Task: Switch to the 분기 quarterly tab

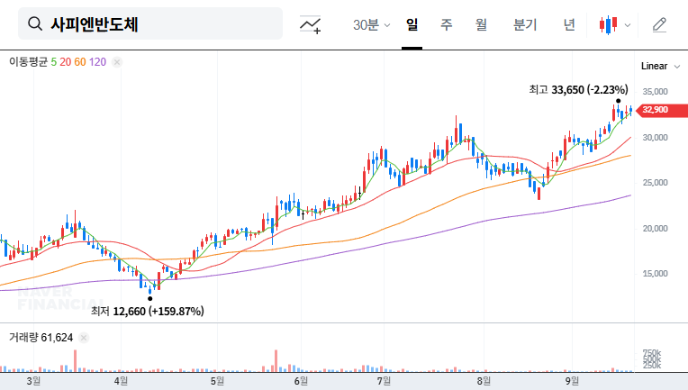Action: [x=525, y=24]
